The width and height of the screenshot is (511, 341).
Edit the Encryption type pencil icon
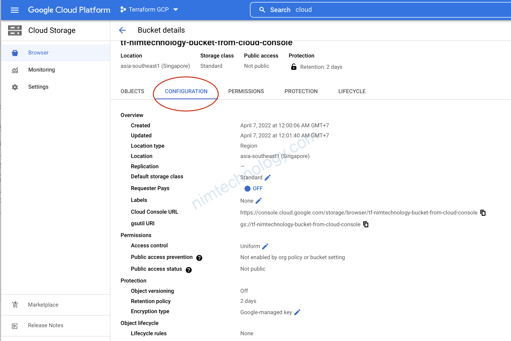click(297, 312)
